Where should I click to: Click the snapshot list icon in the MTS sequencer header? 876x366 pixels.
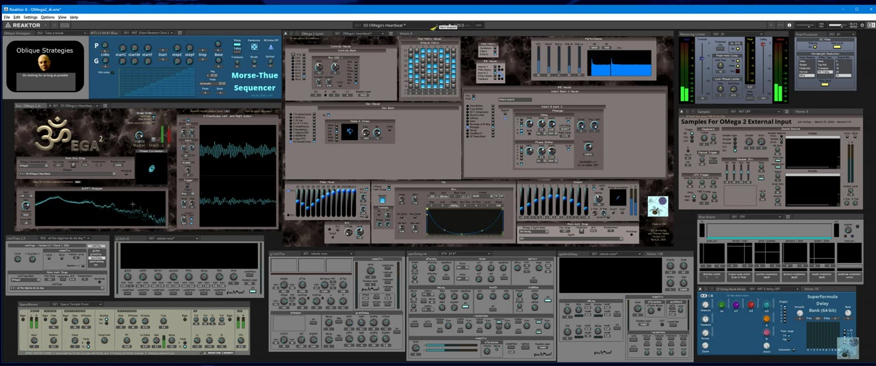[181, 33]
